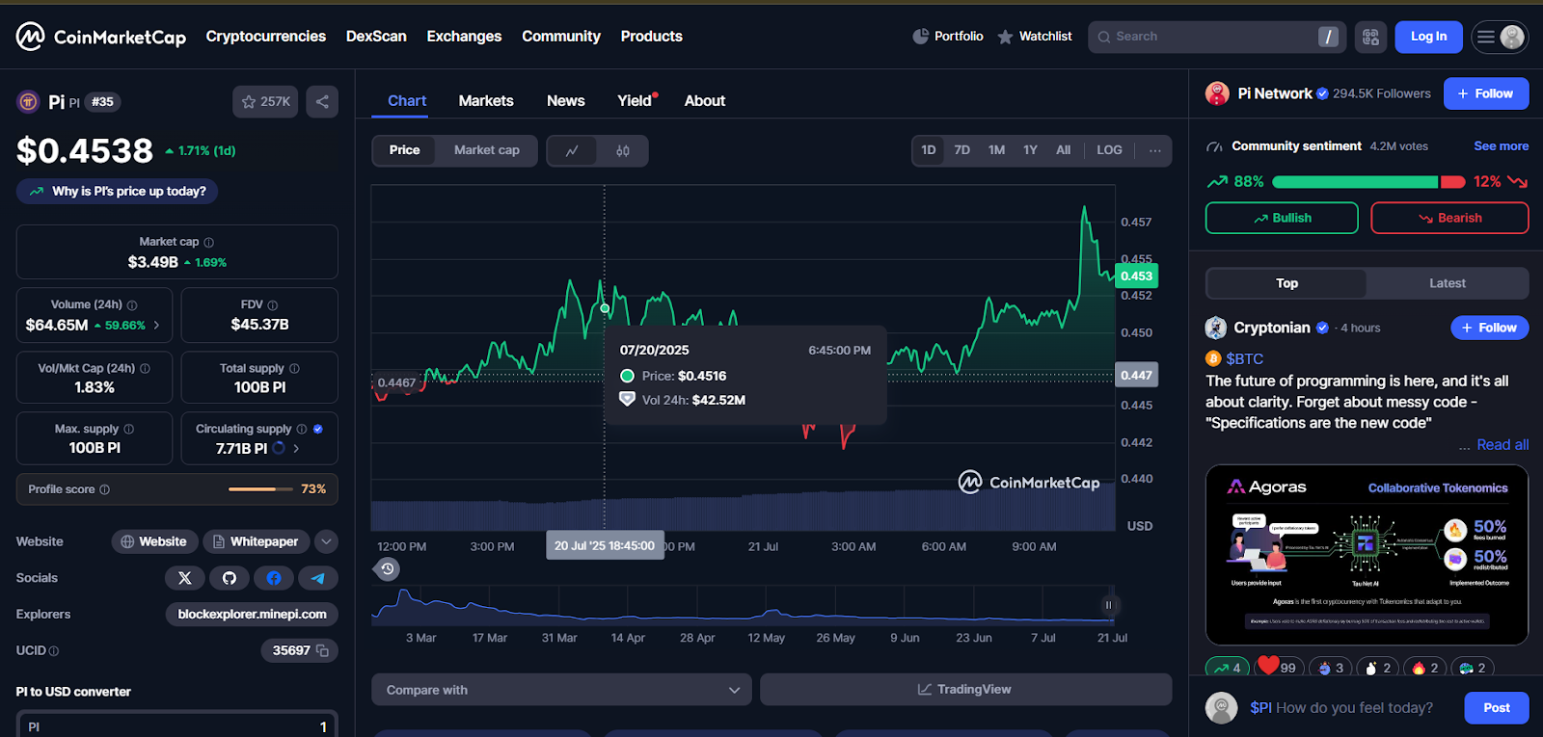Open Pi's Telegram social link
The image size is (1543, 737).
pyautogui.click(x=318, y=578)
